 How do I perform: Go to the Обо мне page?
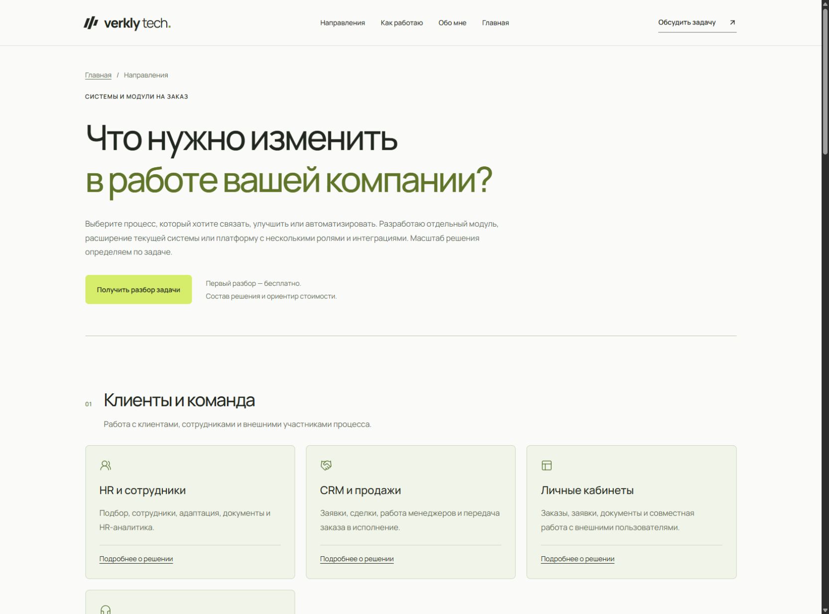[452, 23]
